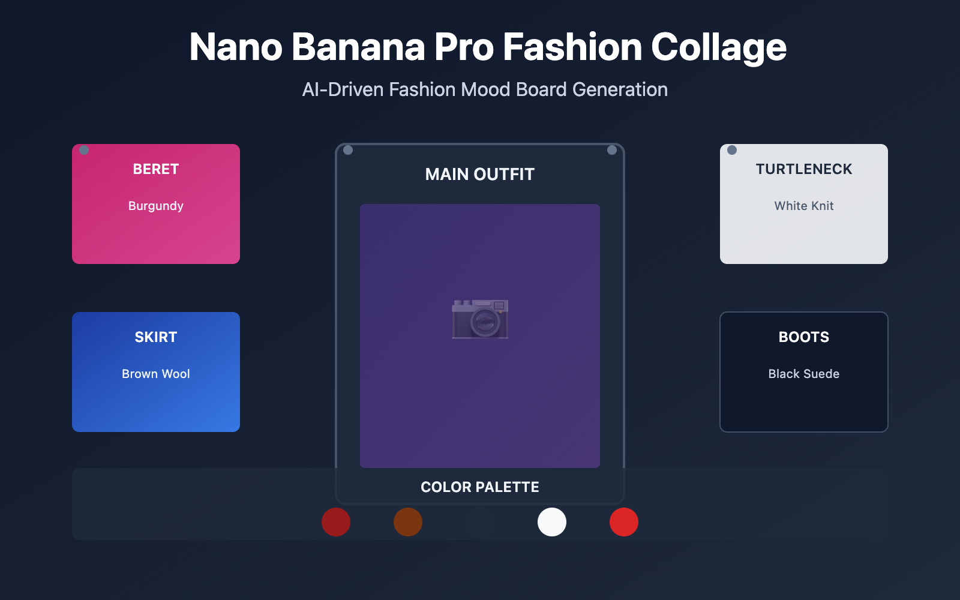The image size is (960, 600).
Task: Click the camera icon in the Main Outfit preview
Action: coord(479,320)
